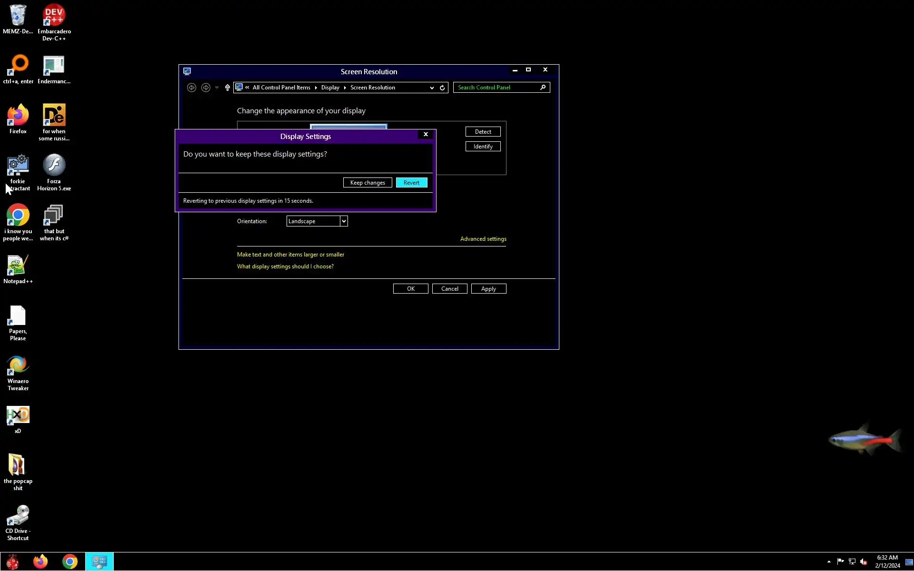This screenshot has width=914, height=571.
Task: Click Keep changes button
Action: click(367, 183)
